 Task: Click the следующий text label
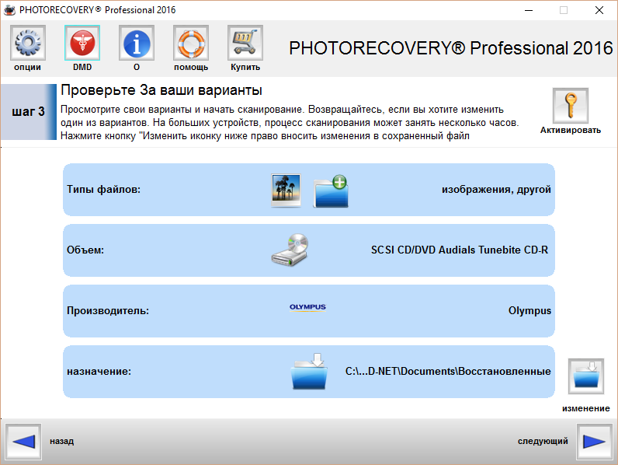[x=543, y=442]
